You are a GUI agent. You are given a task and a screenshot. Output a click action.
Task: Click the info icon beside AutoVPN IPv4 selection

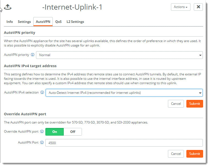[x=42, y=92]
